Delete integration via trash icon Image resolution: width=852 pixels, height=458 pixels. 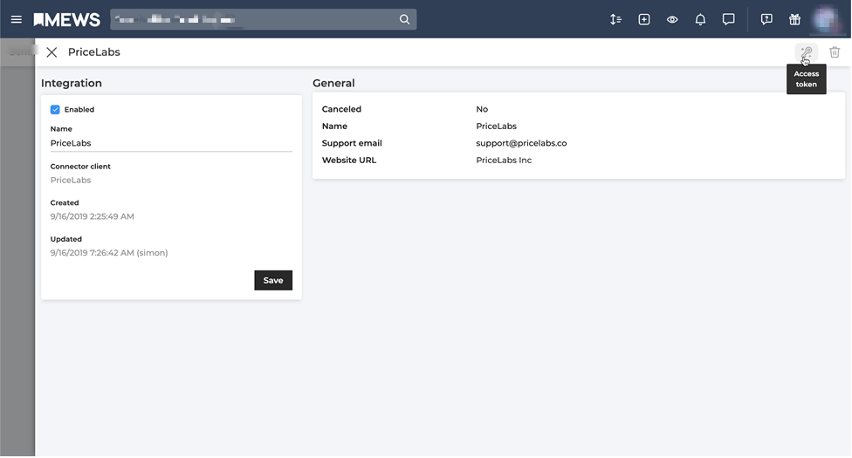click(x=835, y=52)
